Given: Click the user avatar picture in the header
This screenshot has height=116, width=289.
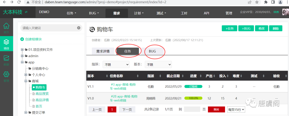Looking at the screenshot, I should 286,12.
